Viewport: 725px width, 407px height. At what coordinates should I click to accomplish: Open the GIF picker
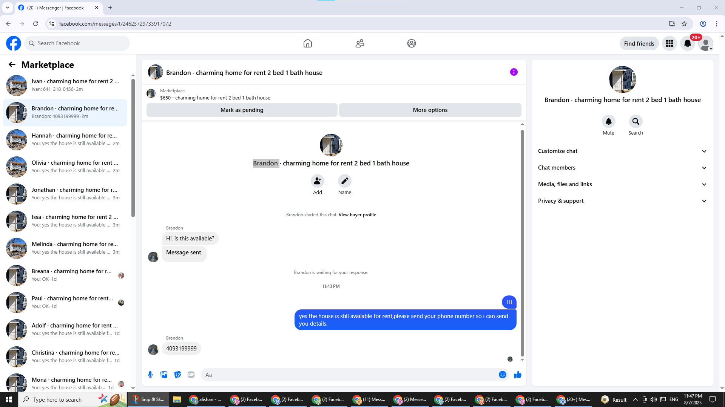(x=191, y=375)
